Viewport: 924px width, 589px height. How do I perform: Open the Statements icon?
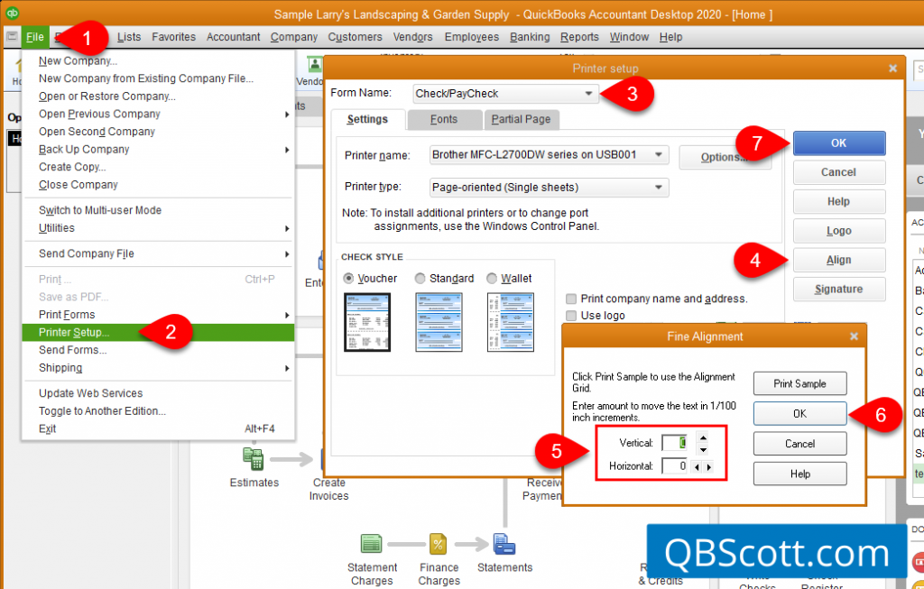pos(504,545)
